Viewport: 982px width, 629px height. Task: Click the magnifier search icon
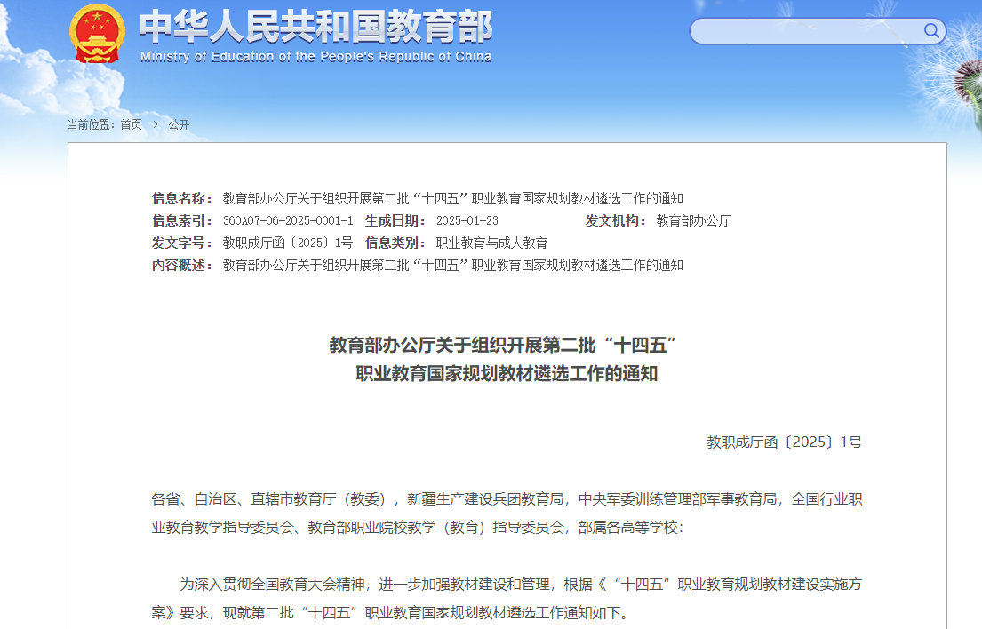coord(930,31)
